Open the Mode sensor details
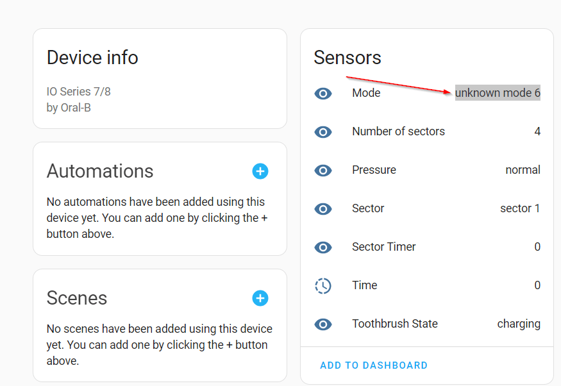 (366, 93)
